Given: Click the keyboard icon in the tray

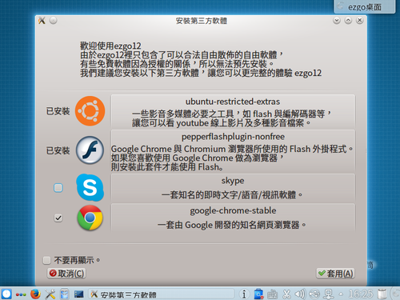Looking at the screenshot, I should 272,294.
